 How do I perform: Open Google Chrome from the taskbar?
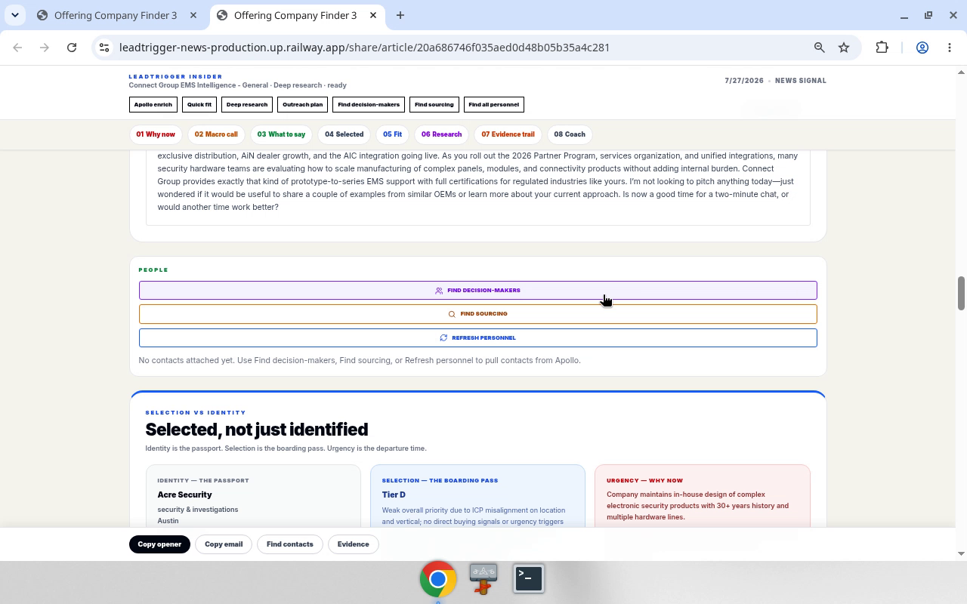[x=438, y=579]
